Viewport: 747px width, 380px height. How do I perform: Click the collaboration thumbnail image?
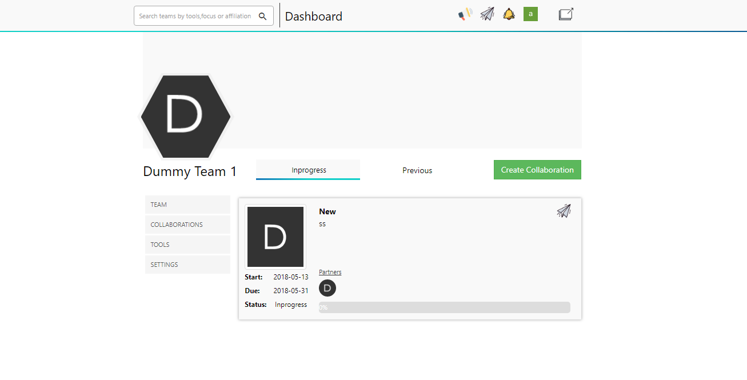click(x=275, y=237)
